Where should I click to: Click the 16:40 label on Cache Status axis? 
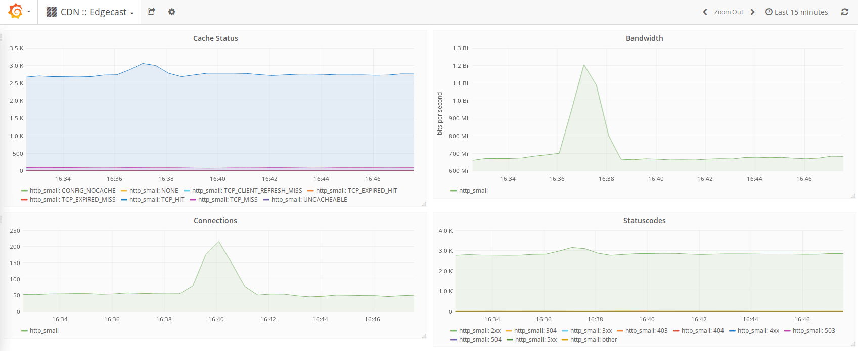(217, 179)
